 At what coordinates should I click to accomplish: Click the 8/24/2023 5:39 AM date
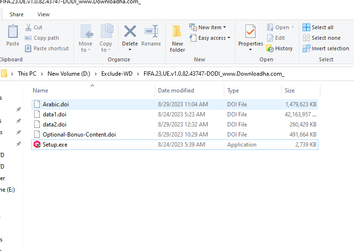pyautogui.click(x=182, y=145)
